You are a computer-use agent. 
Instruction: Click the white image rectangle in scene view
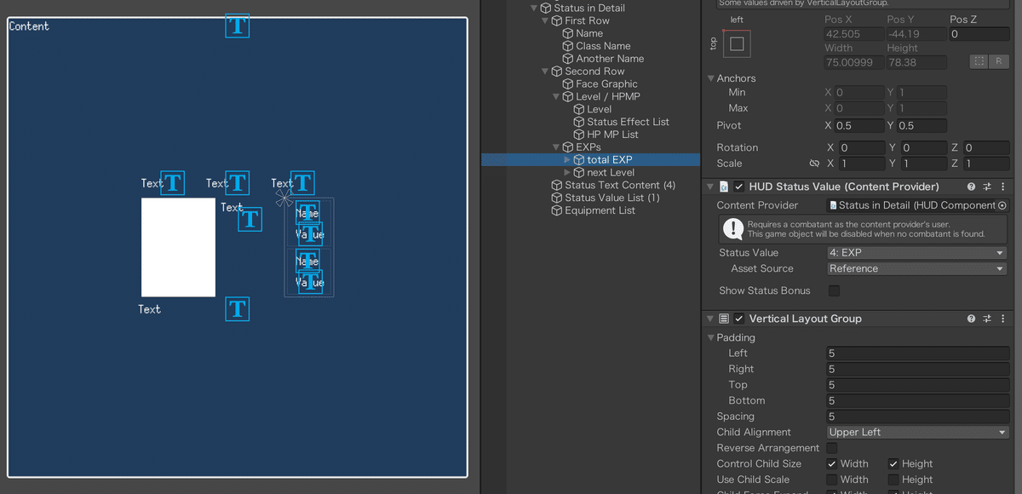click(x=178, y=247)
